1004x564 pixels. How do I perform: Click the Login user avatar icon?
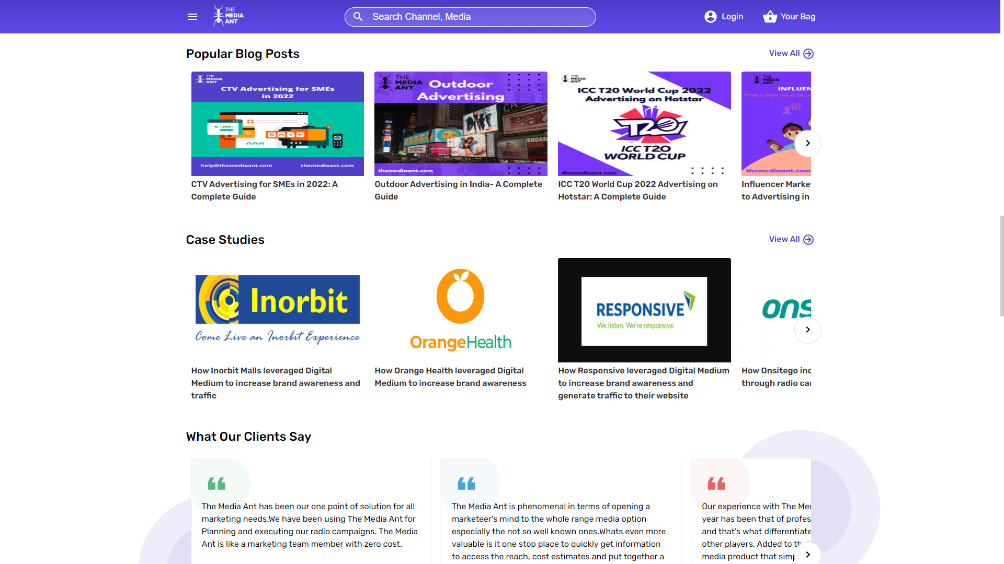click(x=710, y=17)
